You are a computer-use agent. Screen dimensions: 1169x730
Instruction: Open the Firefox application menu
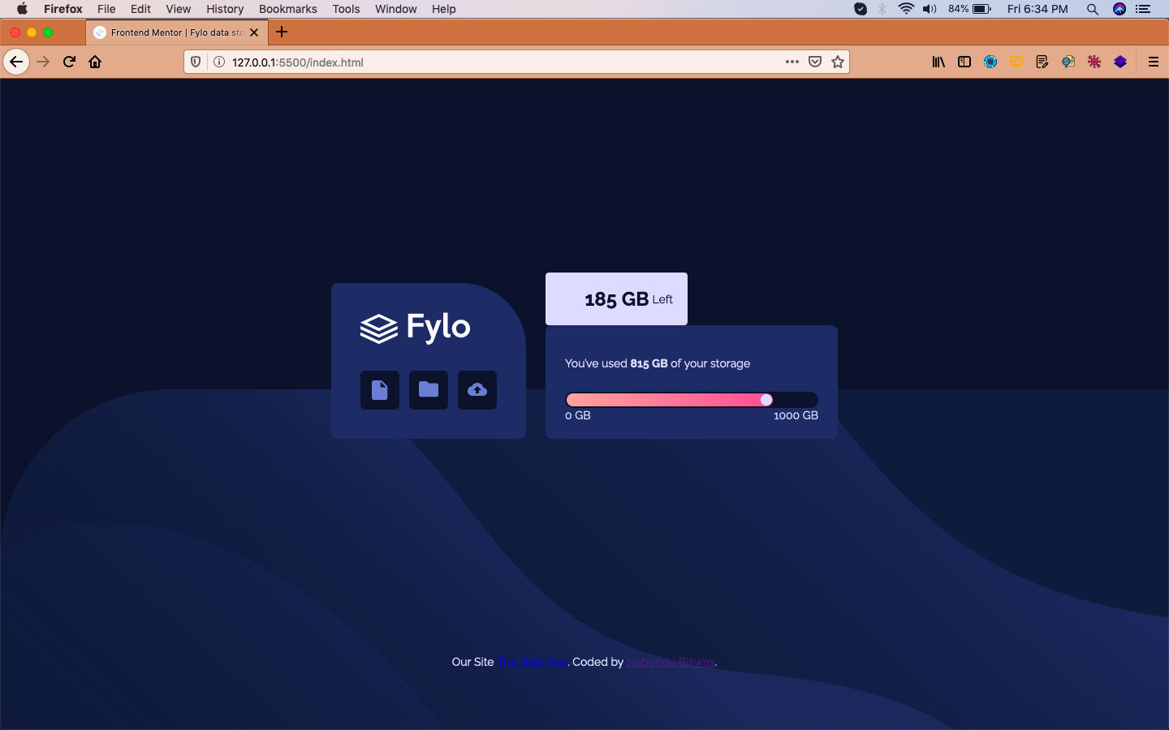[63, 9]
